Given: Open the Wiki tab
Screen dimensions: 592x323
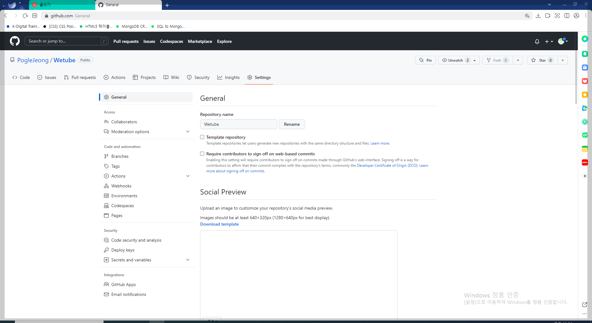Looking at the screenshot, I should pos(171,77).
